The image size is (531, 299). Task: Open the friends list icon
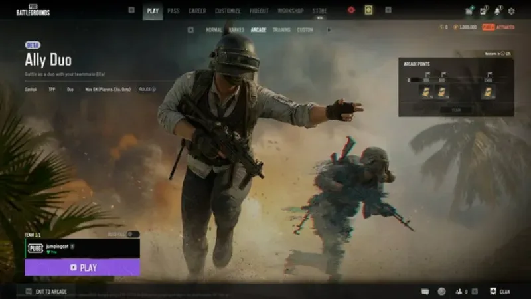(x=459, y=292)
